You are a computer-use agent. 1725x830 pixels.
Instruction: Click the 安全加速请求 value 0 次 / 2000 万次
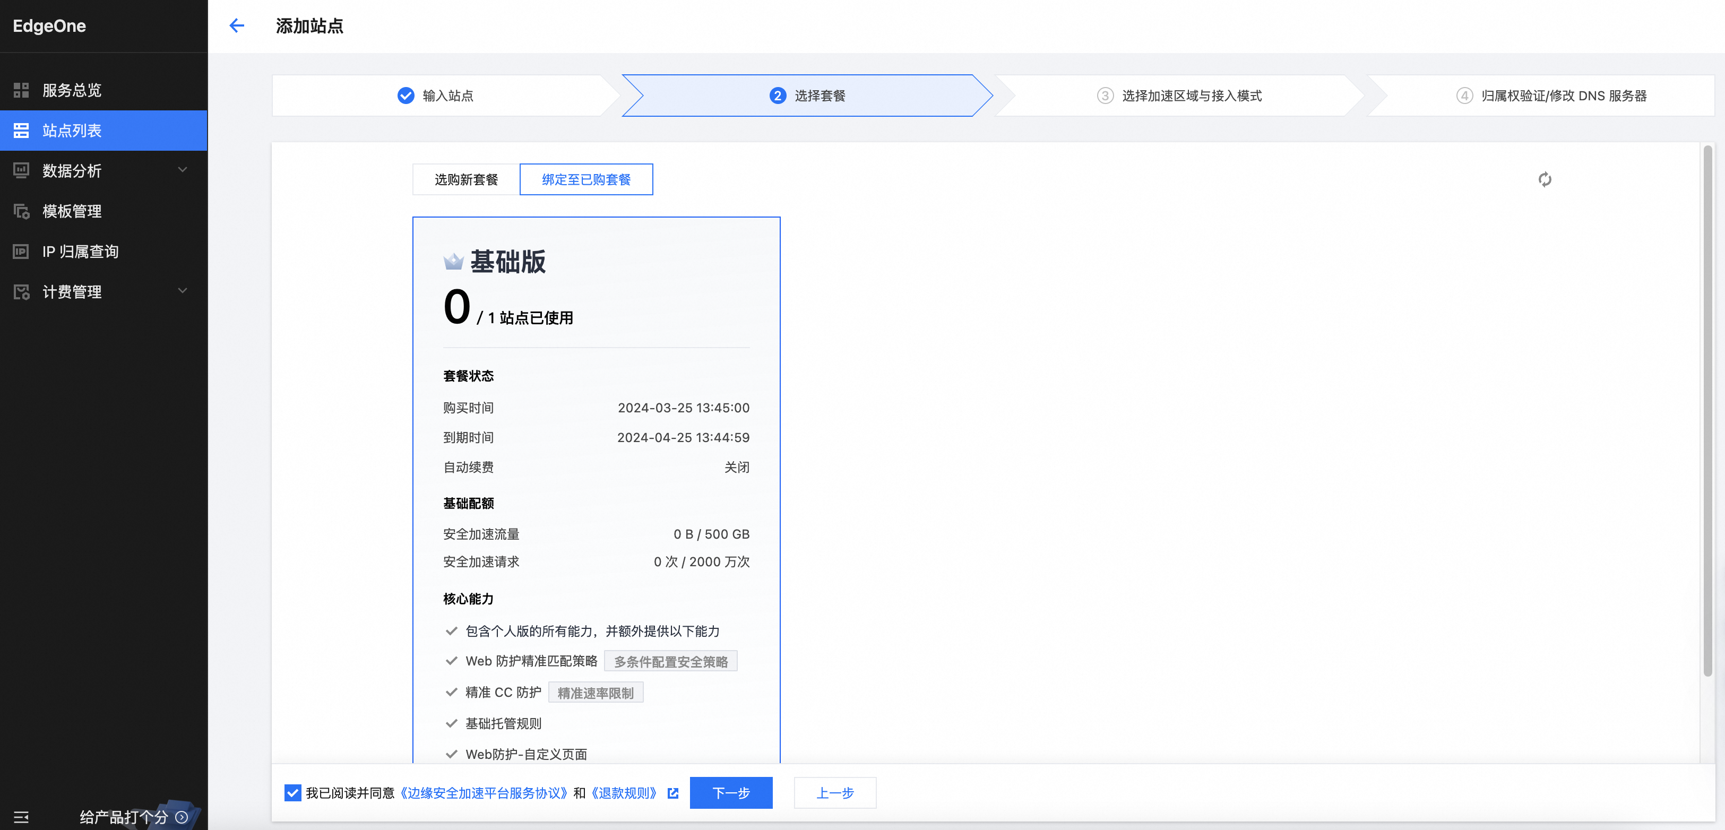coord(701,561)
